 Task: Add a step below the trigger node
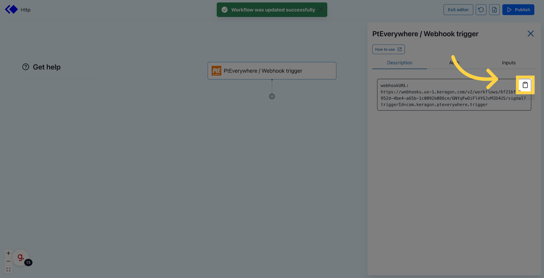pyautogui.click(x=272, y=97)
